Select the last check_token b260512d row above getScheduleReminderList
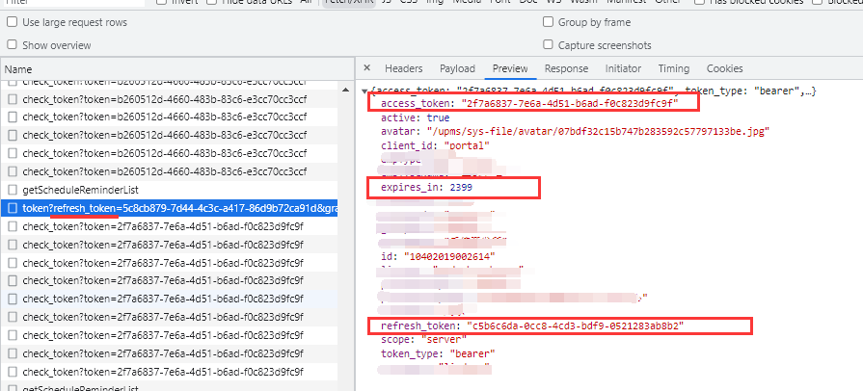 tap(170, 171)
